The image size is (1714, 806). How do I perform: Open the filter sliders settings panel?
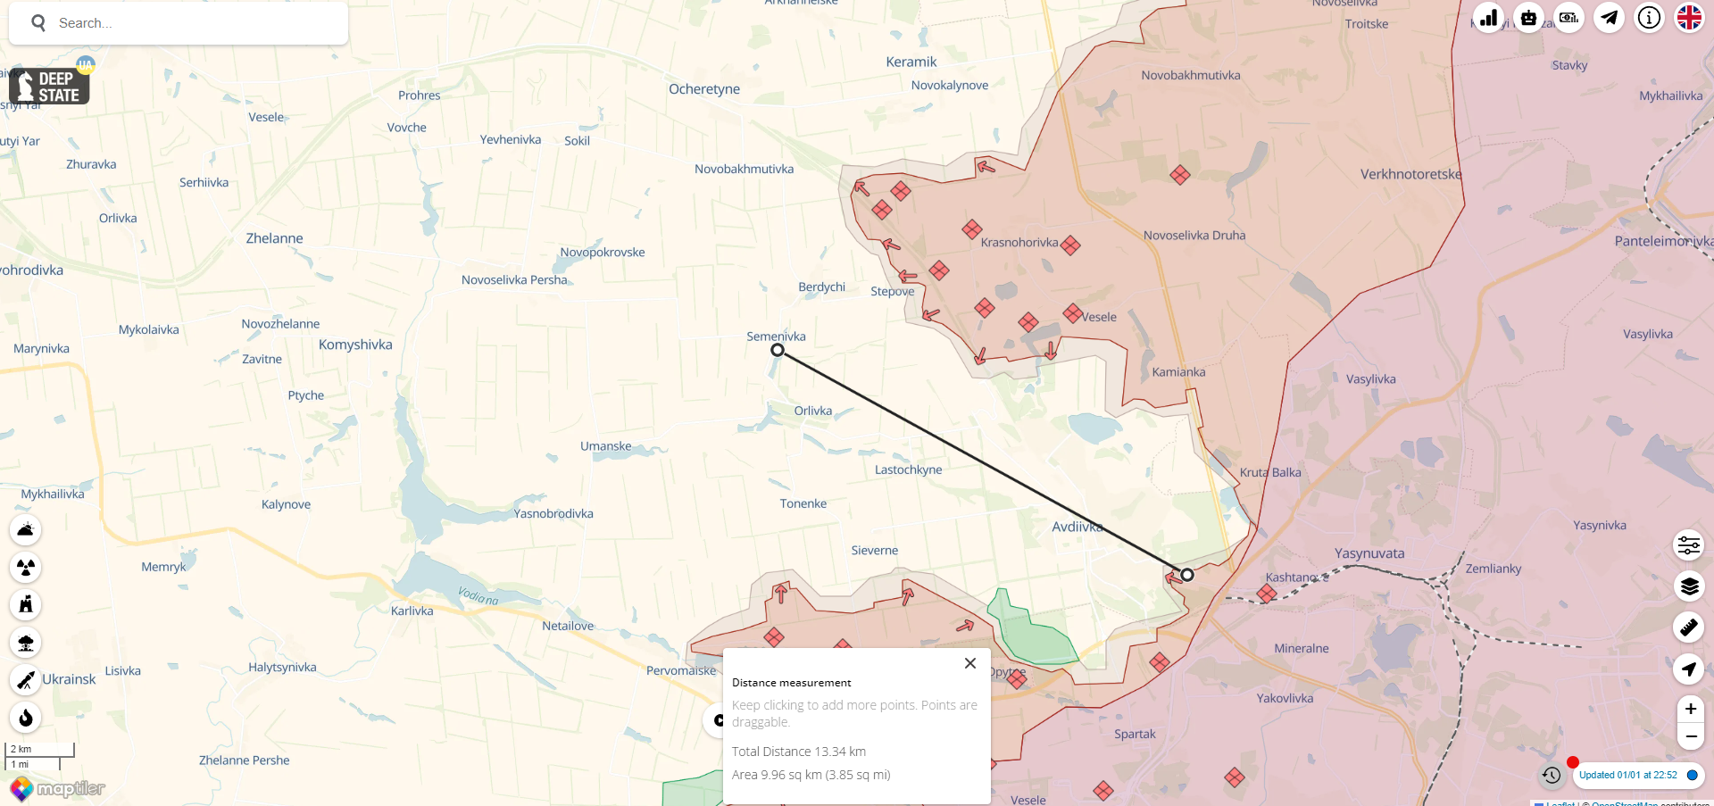tap(1689, 544)
